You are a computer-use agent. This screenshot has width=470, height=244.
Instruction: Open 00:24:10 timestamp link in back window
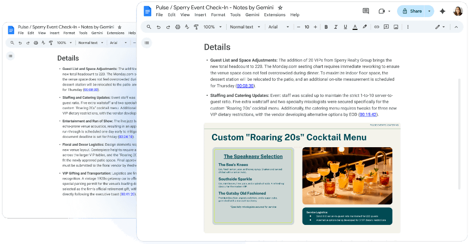tap(126, 137)
